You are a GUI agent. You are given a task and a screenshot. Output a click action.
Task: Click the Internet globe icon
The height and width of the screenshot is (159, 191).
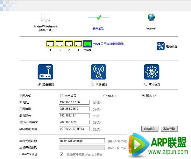click(151, 17)
